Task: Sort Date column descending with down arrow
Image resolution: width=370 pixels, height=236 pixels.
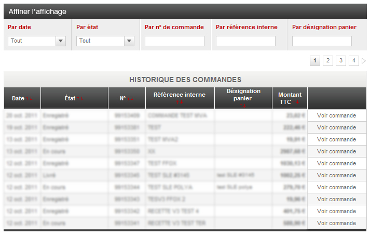Action: click(31, 98)
